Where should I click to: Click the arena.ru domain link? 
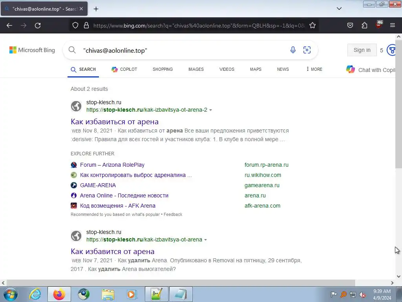pos(255,196)
